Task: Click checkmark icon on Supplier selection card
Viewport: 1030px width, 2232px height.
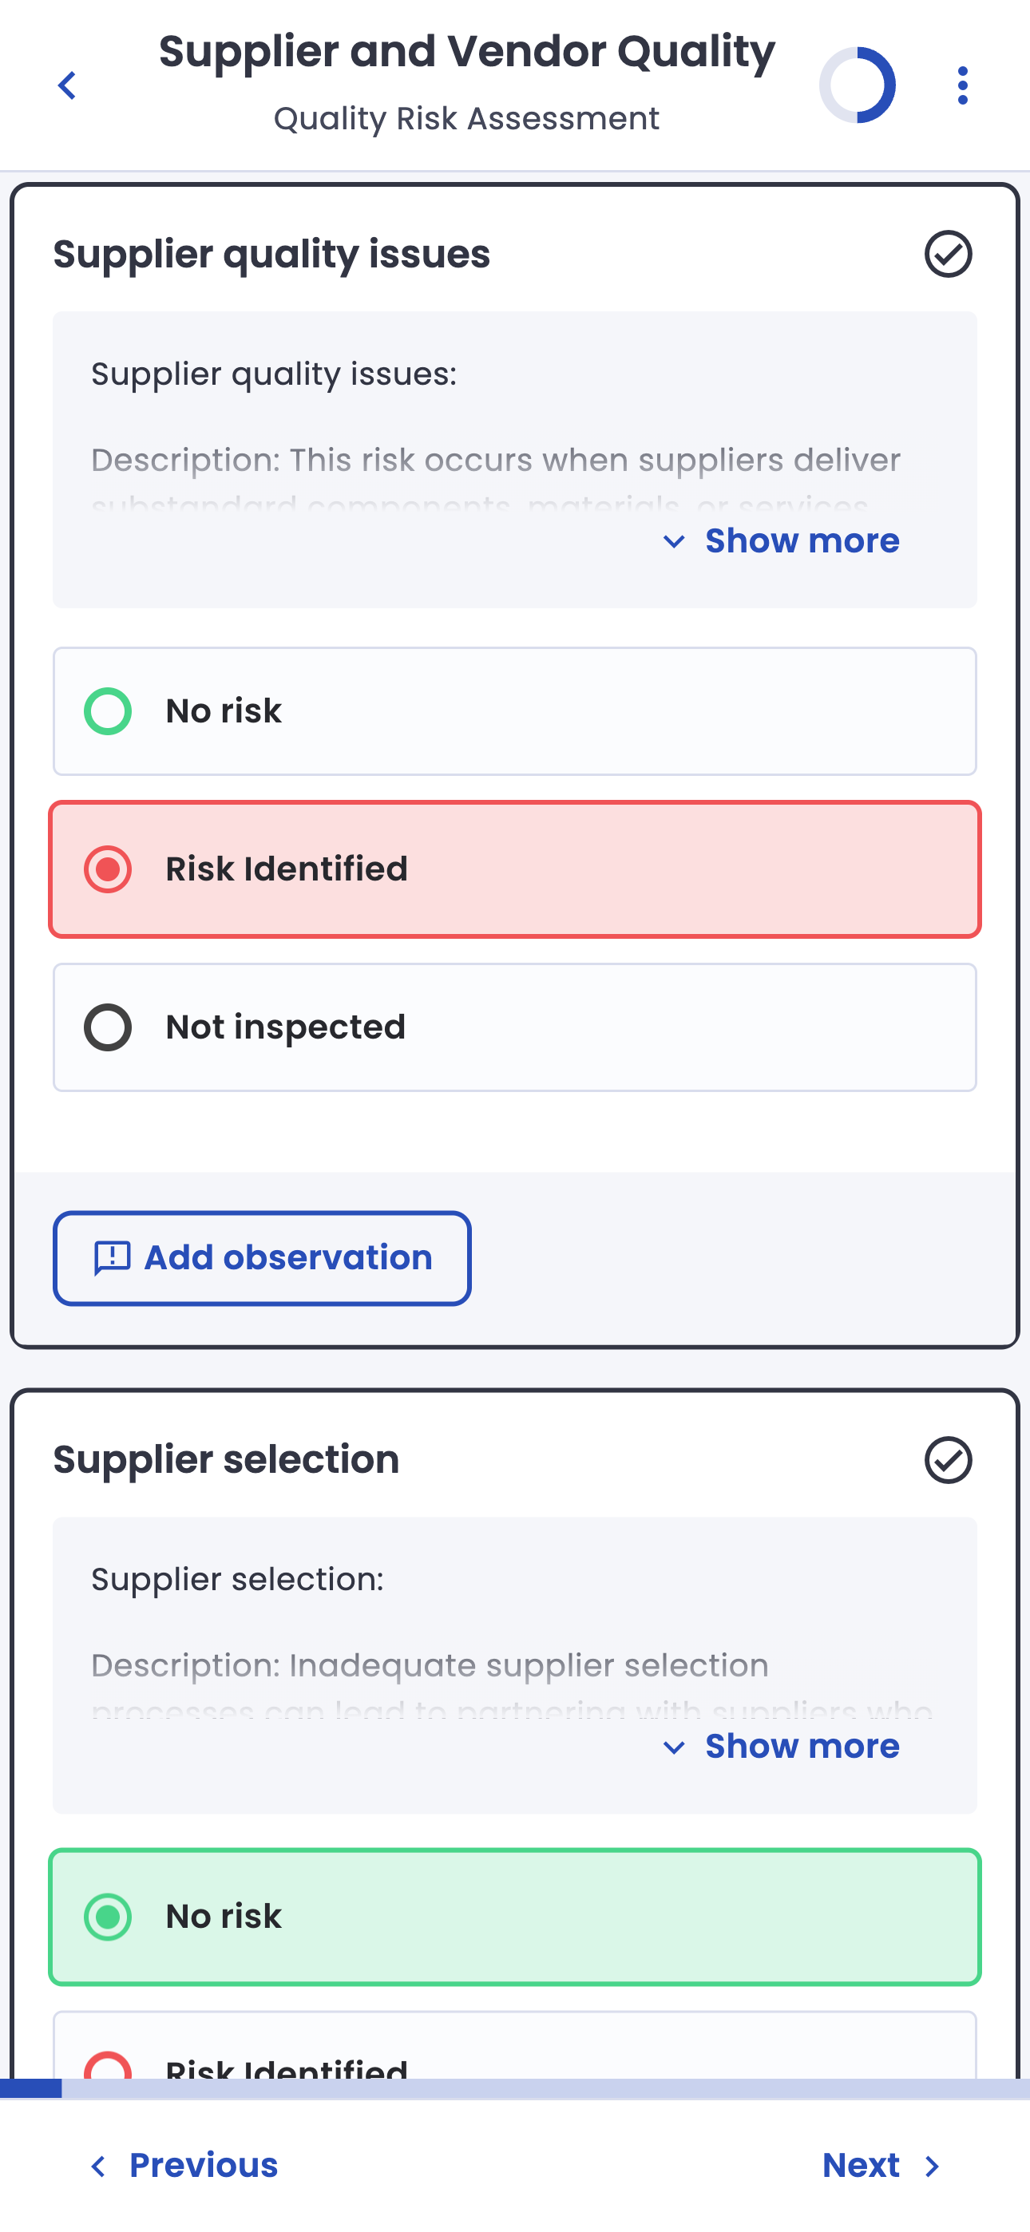Action: [x=948, y=1460]
